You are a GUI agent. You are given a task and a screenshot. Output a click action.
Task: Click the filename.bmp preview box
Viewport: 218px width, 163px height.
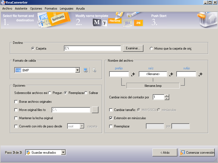[x=153, y=86]
